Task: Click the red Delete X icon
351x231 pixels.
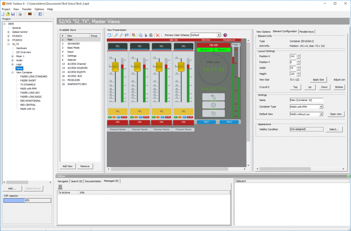Action: [x=158, y=35]
